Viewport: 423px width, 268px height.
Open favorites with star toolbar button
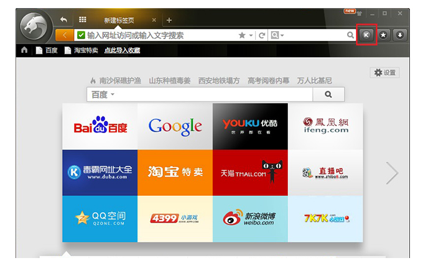coord(383,35)
